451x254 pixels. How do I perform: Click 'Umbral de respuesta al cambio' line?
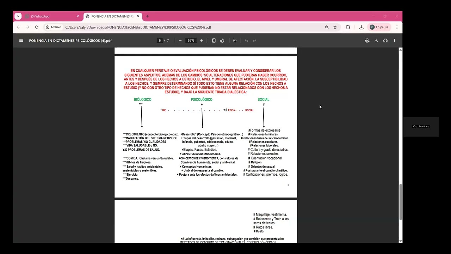(x=202, y=170)
